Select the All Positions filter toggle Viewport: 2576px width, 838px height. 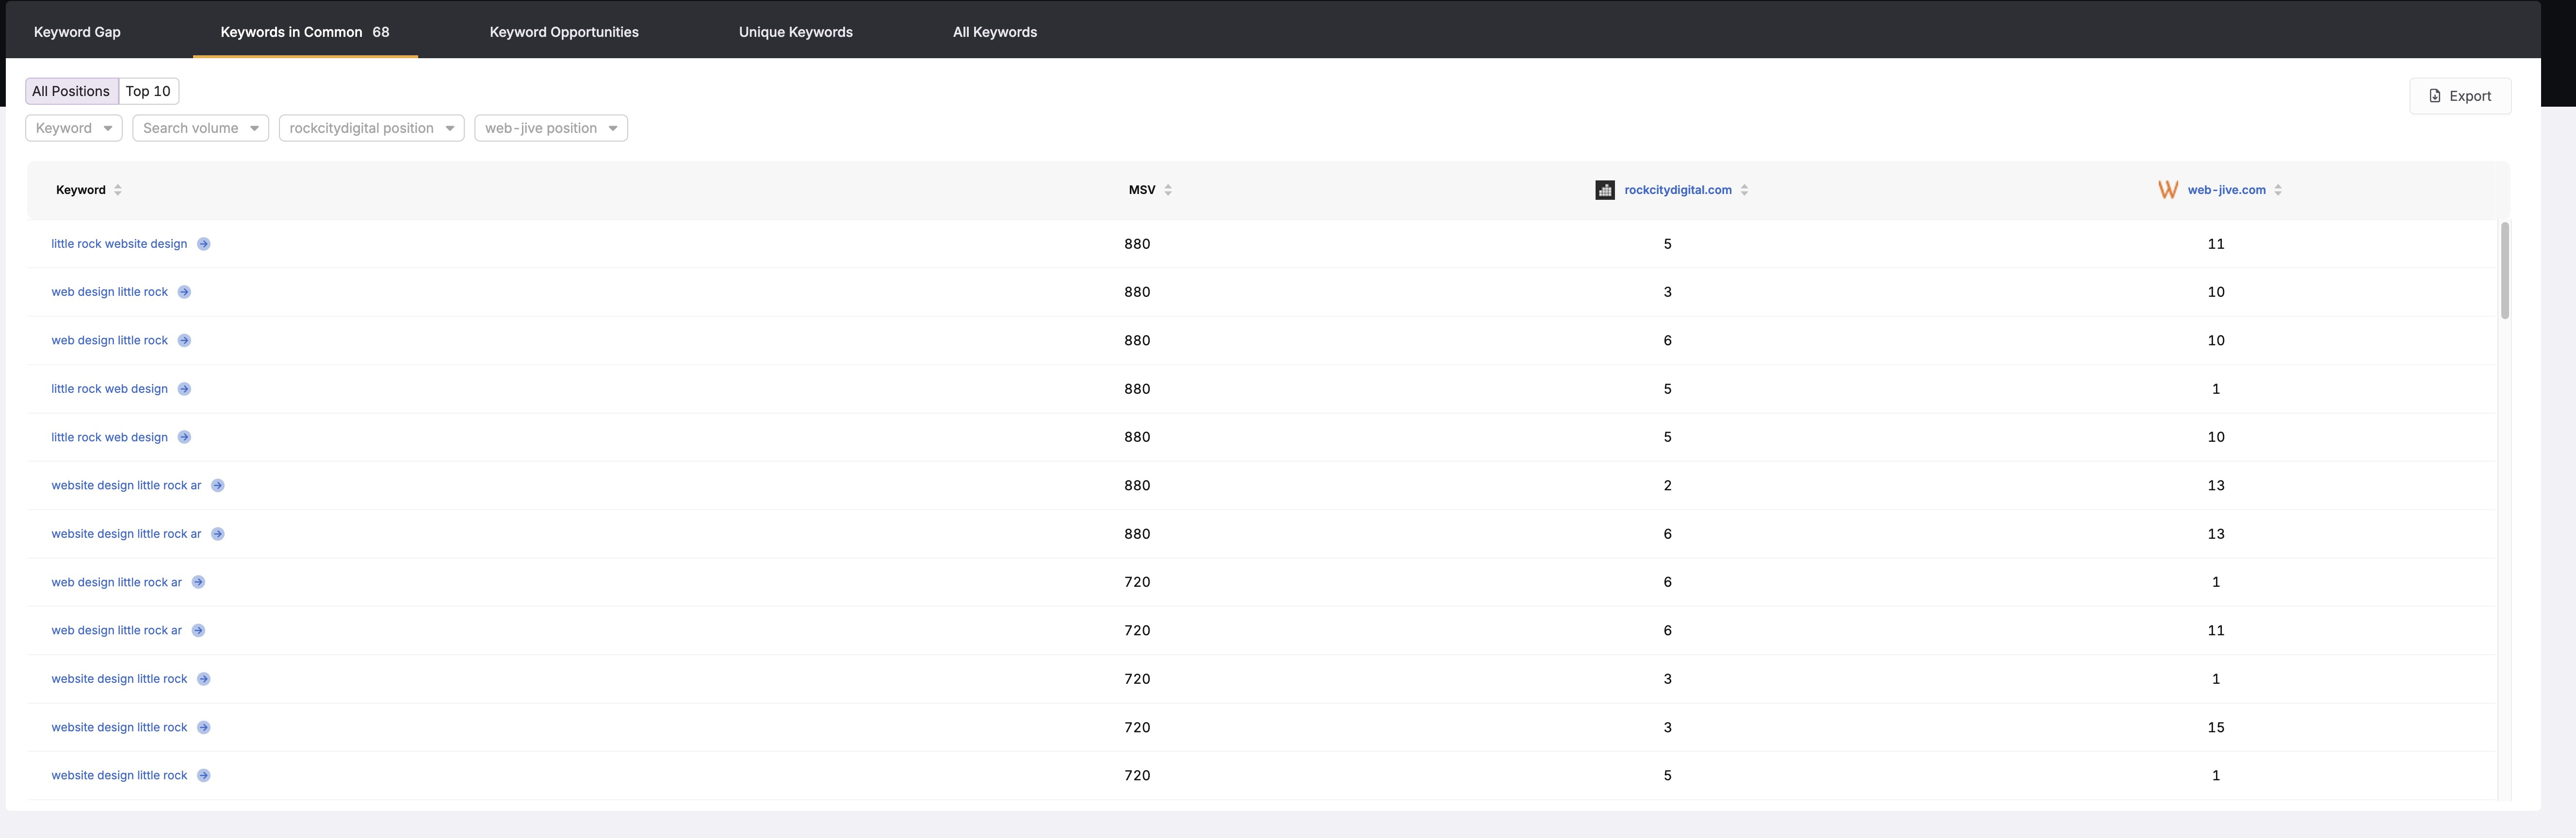click(x=71, y=91)
